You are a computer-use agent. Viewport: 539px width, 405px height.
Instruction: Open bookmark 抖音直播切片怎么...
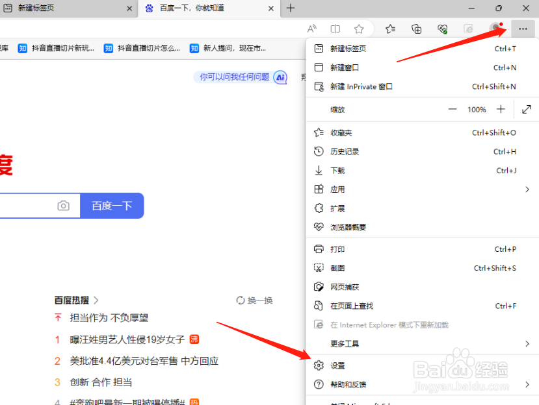click(142, 49)
